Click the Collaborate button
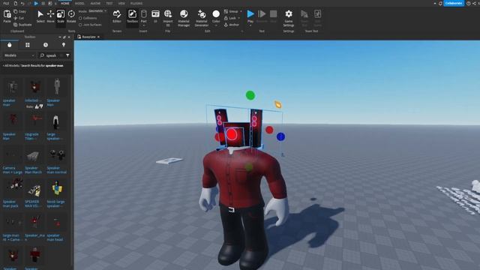Screen dimensions: 480x270 (454, 3)
